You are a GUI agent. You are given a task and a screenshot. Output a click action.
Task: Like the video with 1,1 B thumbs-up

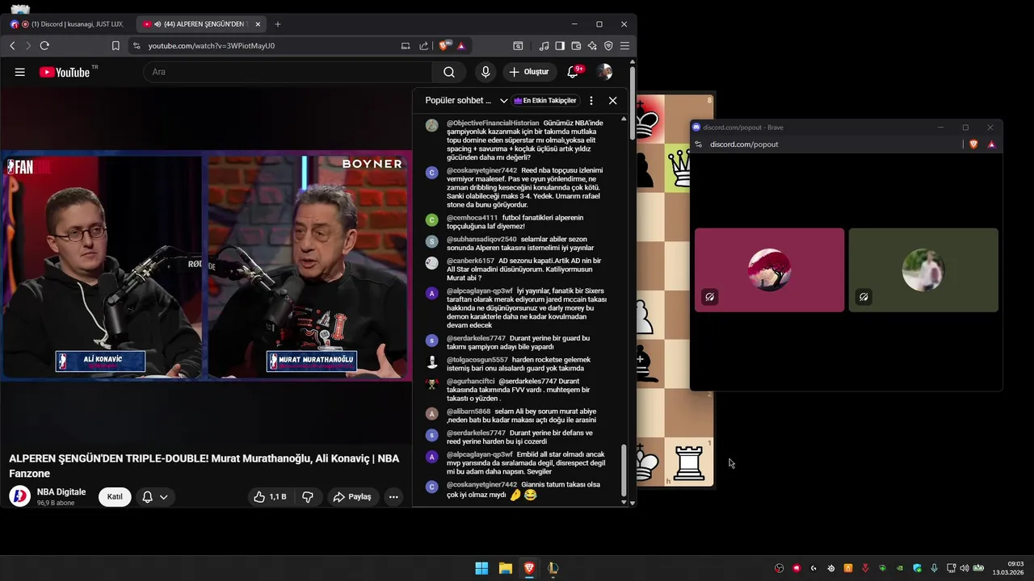[x=270, y=497]
